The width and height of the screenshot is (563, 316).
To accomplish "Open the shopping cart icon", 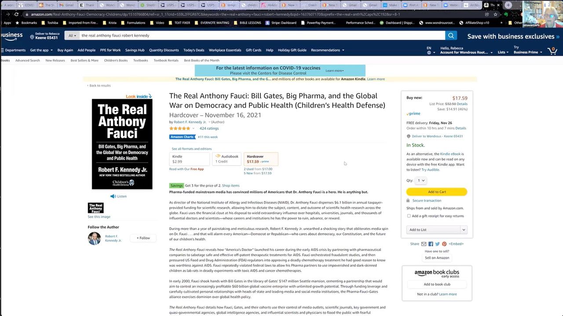I will 552,50.
